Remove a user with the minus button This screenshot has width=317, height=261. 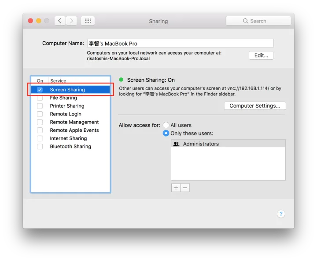pyautogui.click(x=185, y=188)
